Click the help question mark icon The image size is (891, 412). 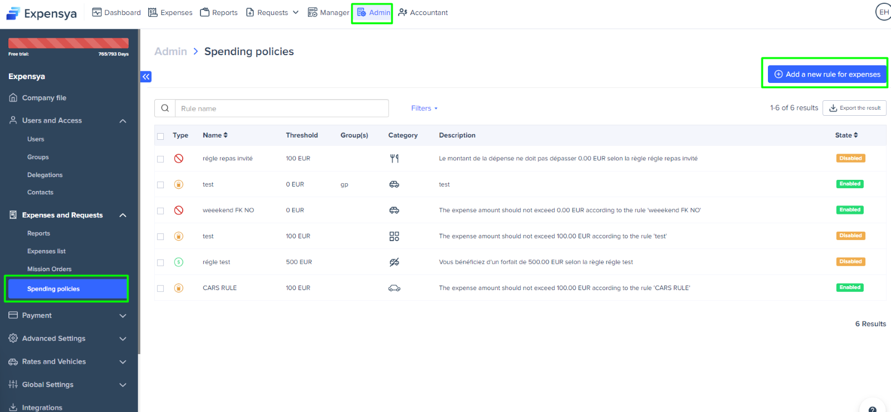pyautogui.click(x=873, y=409)
